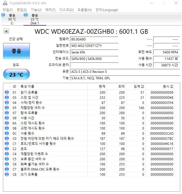This screenshot has height=194, width=182.
Task: Click the 현재 column header
Action: coord(97,87)
